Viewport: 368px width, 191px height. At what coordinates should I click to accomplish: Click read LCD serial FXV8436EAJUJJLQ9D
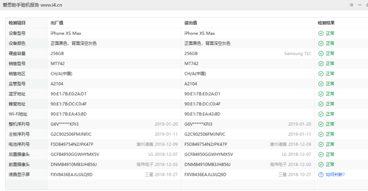205,175
